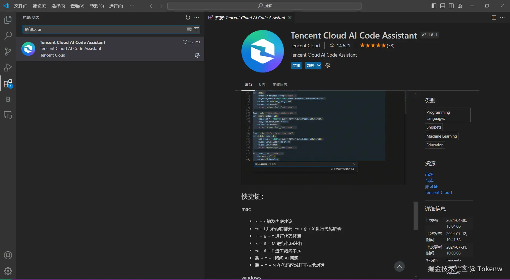Image resolution: width=510 pixels, height=280 pixels.
Task: Open the 许可证 resource link
Action: [431, 186]
